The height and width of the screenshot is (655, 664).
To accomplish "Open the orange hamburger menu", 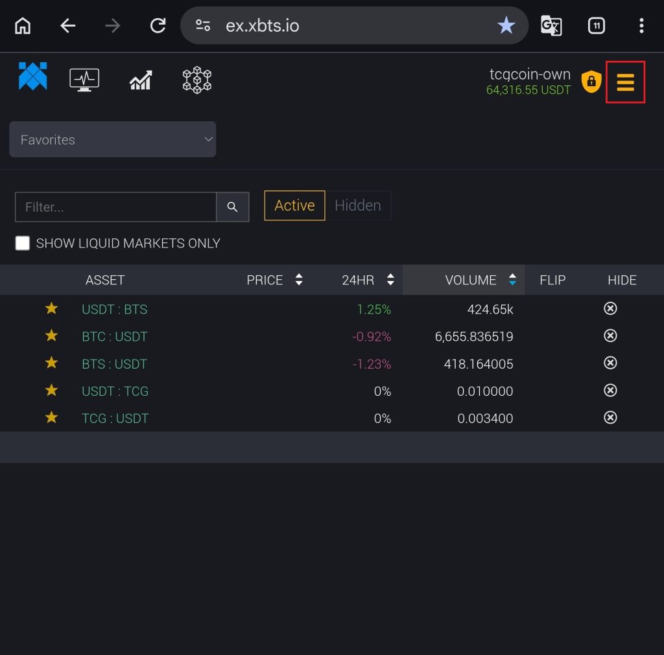I will 625,82.
